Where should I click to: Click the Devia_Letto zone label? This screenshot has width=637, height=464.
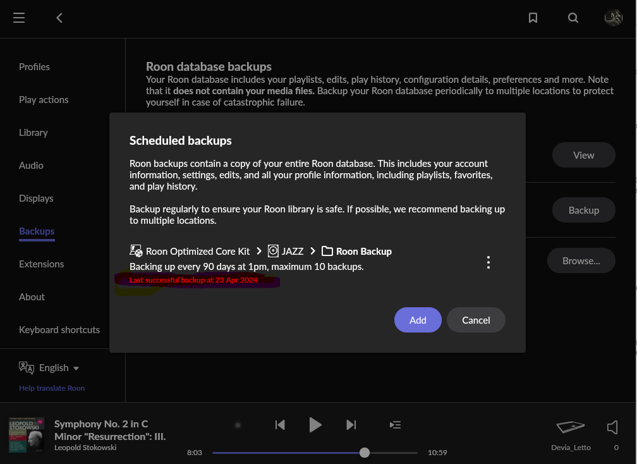pos(571,448)
